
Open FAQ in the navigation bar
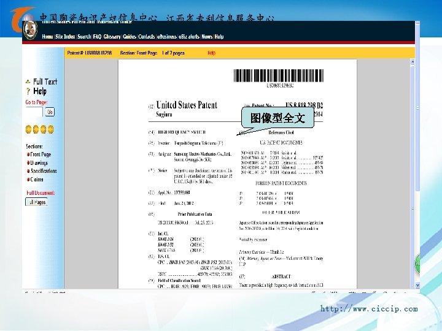coord(97,37)
